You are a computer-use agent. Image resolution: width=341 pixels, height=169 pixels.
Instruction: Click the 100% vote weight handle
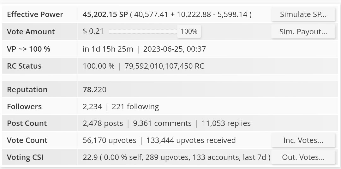[189, 31]
